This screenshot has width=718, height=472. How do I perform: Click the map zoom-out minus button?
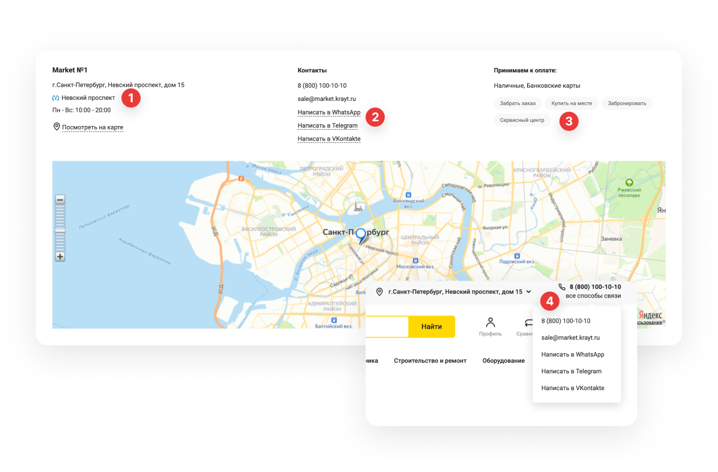(x=60, y=200)
